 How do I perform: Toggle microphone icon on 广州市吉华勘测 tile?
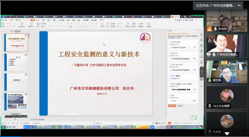click(214, 54)
